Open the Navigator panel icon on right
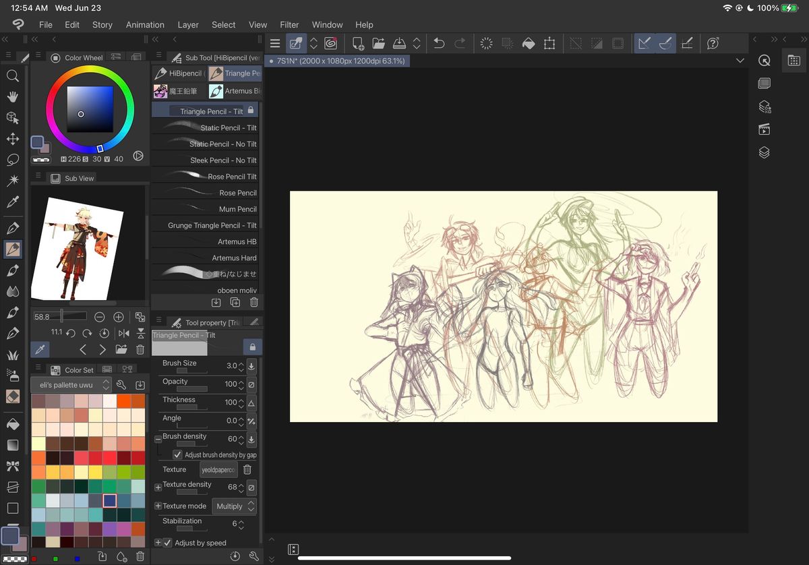The image size is (809, 565). point(764,61)
